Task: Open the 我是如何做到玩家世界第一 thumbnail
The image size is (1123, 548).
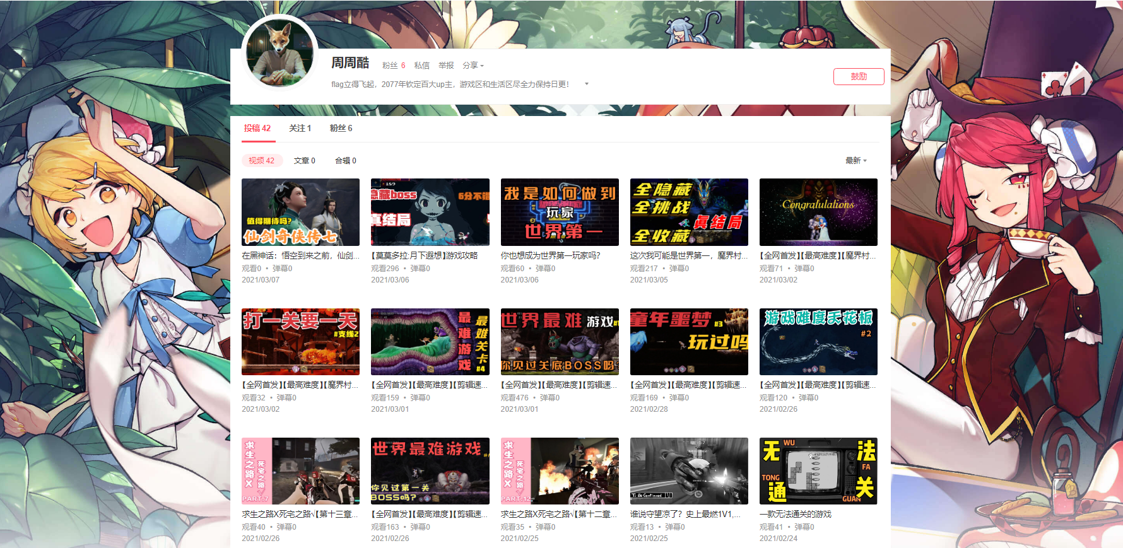Action: click(560, 212)
